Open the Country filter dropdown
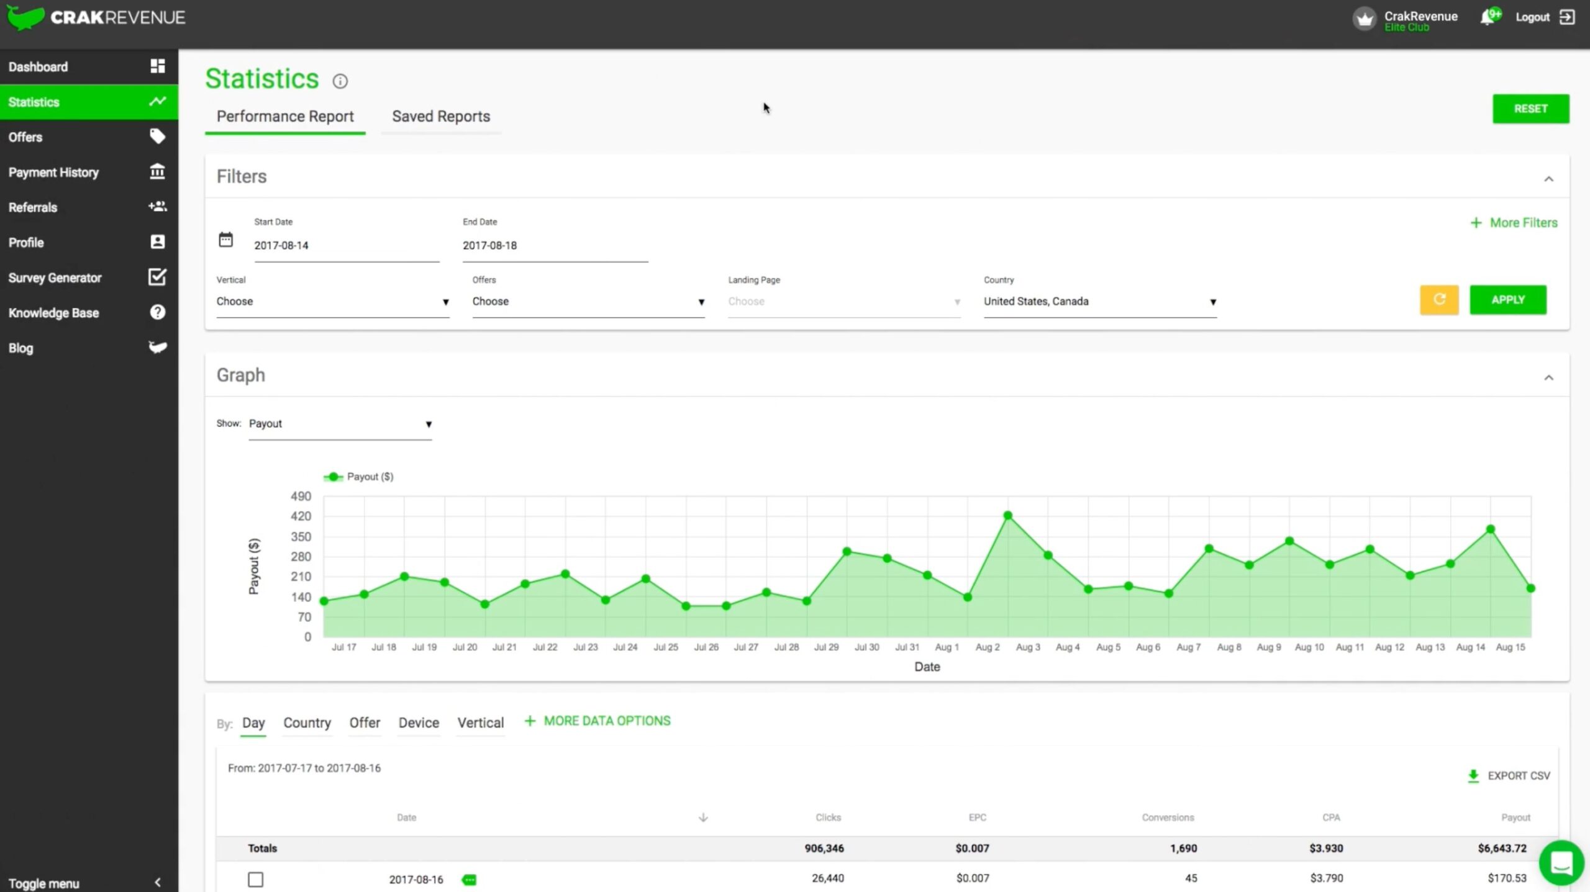Screen dimensions: 1590x892 (1101, 302)
